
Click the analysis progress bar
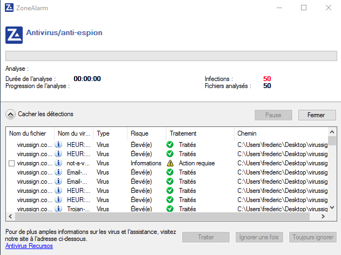coord(171,56)
